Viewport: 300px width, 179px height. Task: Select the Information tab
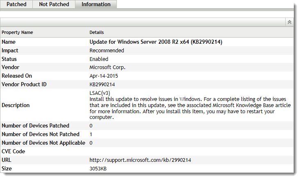click(x=96, y=4)
